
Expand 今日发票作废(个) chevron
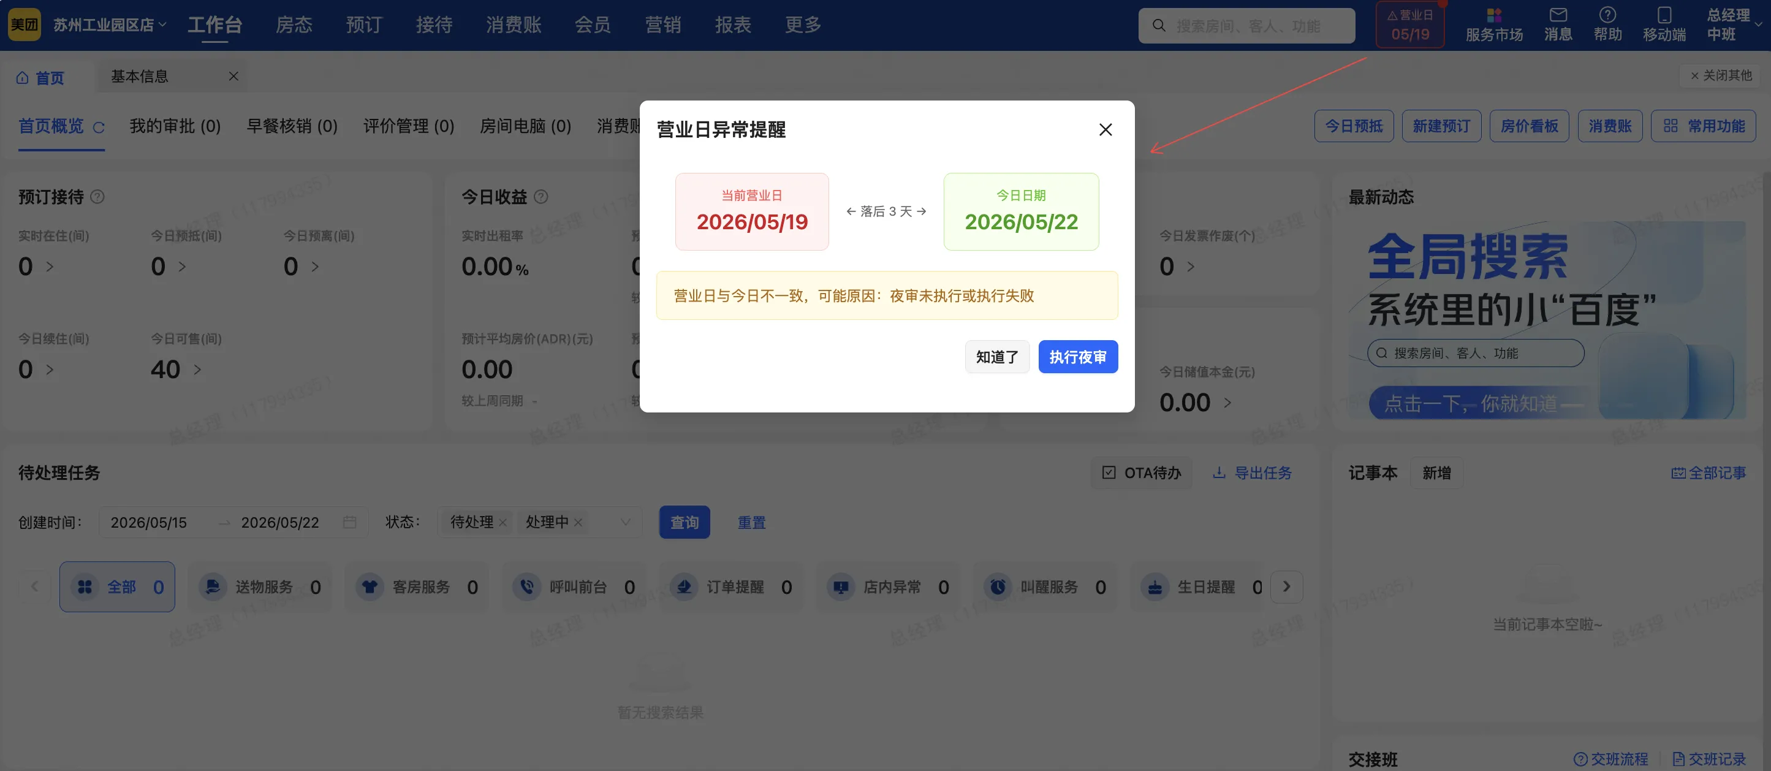1191,267
